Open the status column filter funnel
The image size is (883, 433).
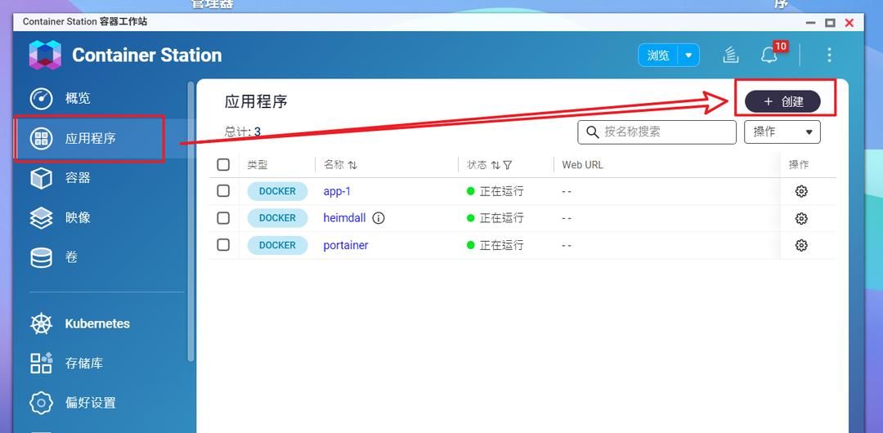click(x=508, y=165)
